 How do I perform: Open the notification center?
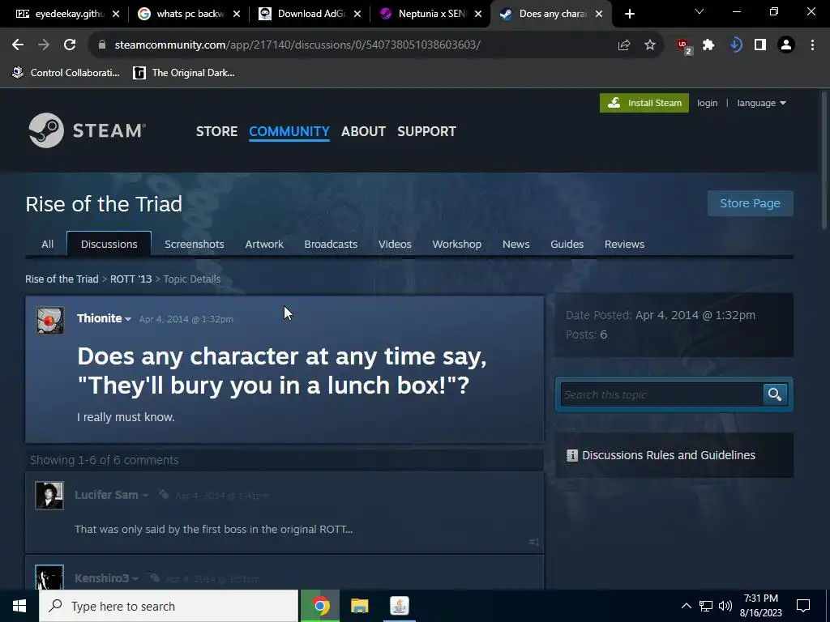[803, 606]
